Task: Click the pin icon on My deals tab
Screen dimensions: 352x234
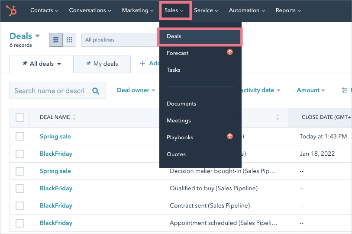Action: pos(88,64)
